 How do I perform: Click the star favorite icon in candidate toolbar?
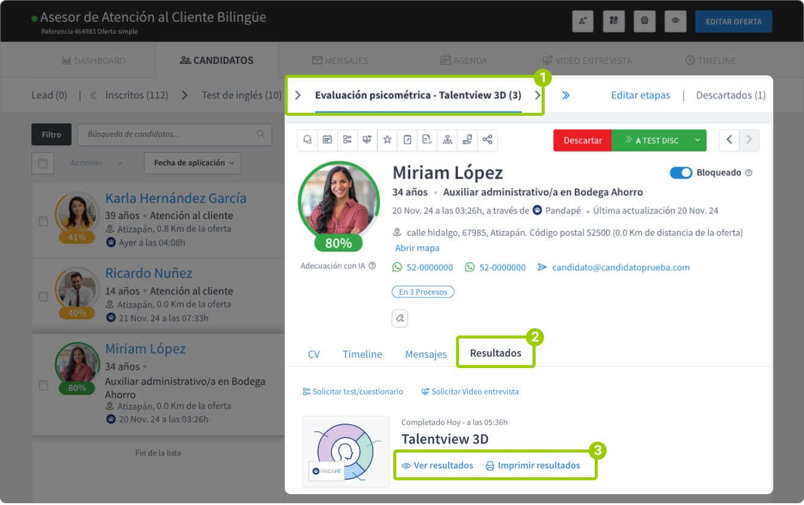[387, 140]
